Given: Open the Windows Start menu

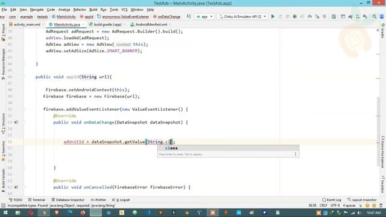Looking at the screenshot, I should 5,213.
